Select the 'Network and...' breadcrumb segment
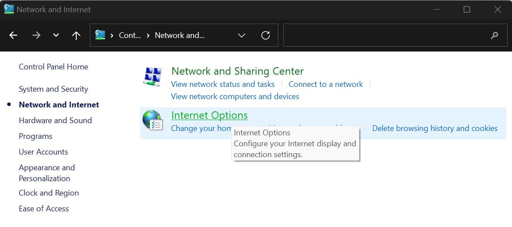The image size is (512, 227). click(180, 35)
